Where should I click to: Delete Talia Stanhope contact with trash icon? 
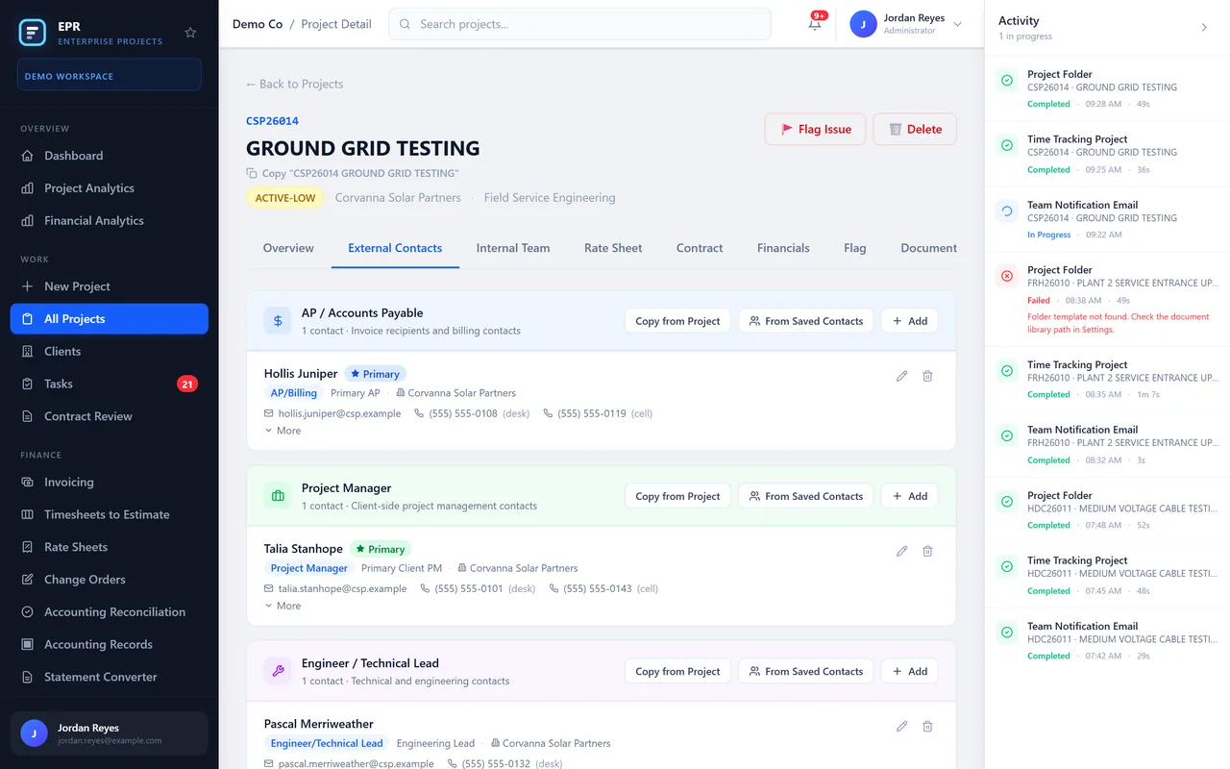click(927, 551)
